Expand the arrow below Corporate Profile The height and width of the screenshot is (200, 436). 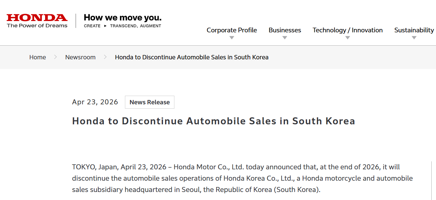(x=232, y=38)
